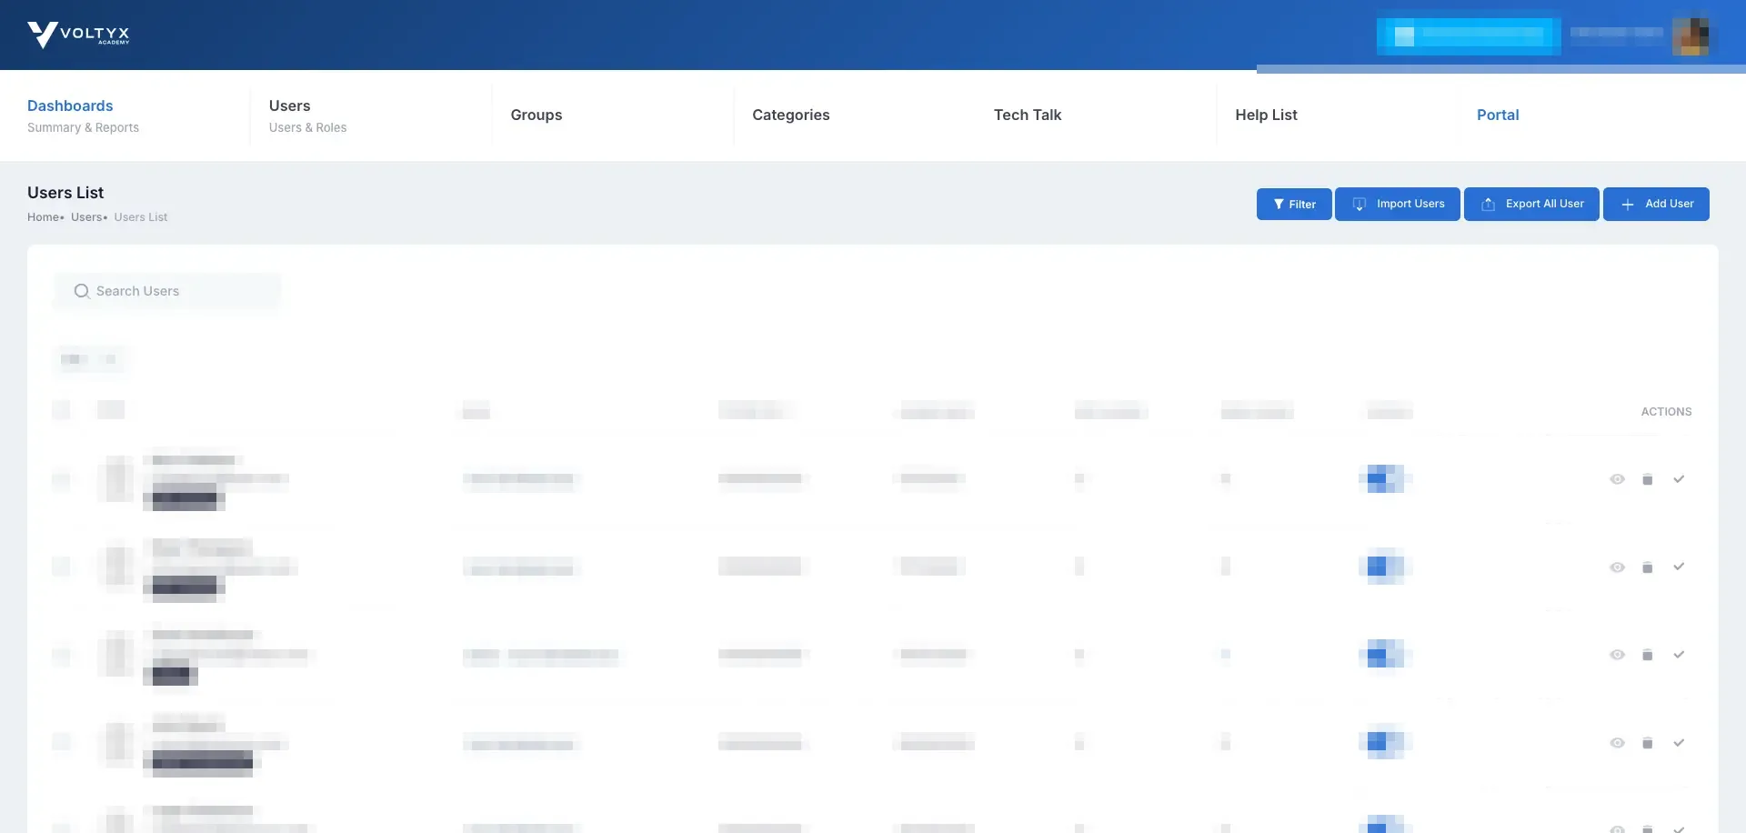
Task: Open the Tech Talk section
Action: tap(1028, 115)
